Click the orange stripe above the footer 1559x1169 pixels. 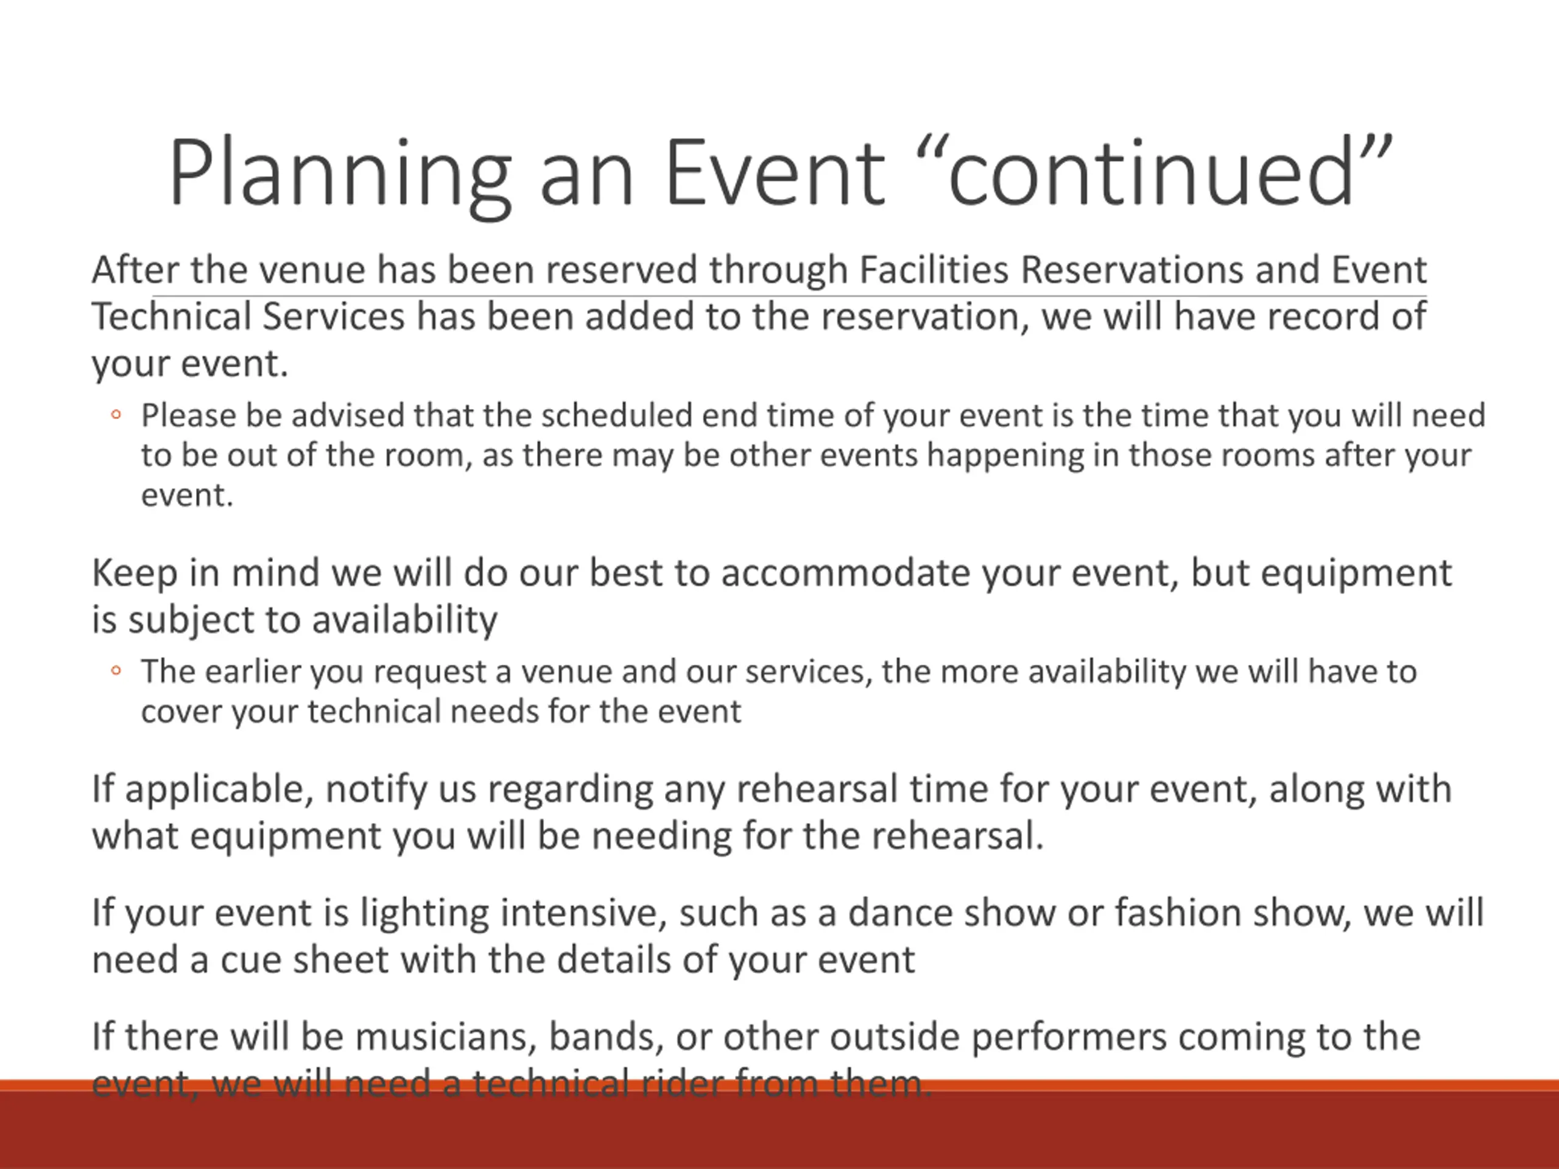click(x=779, y=1085)
